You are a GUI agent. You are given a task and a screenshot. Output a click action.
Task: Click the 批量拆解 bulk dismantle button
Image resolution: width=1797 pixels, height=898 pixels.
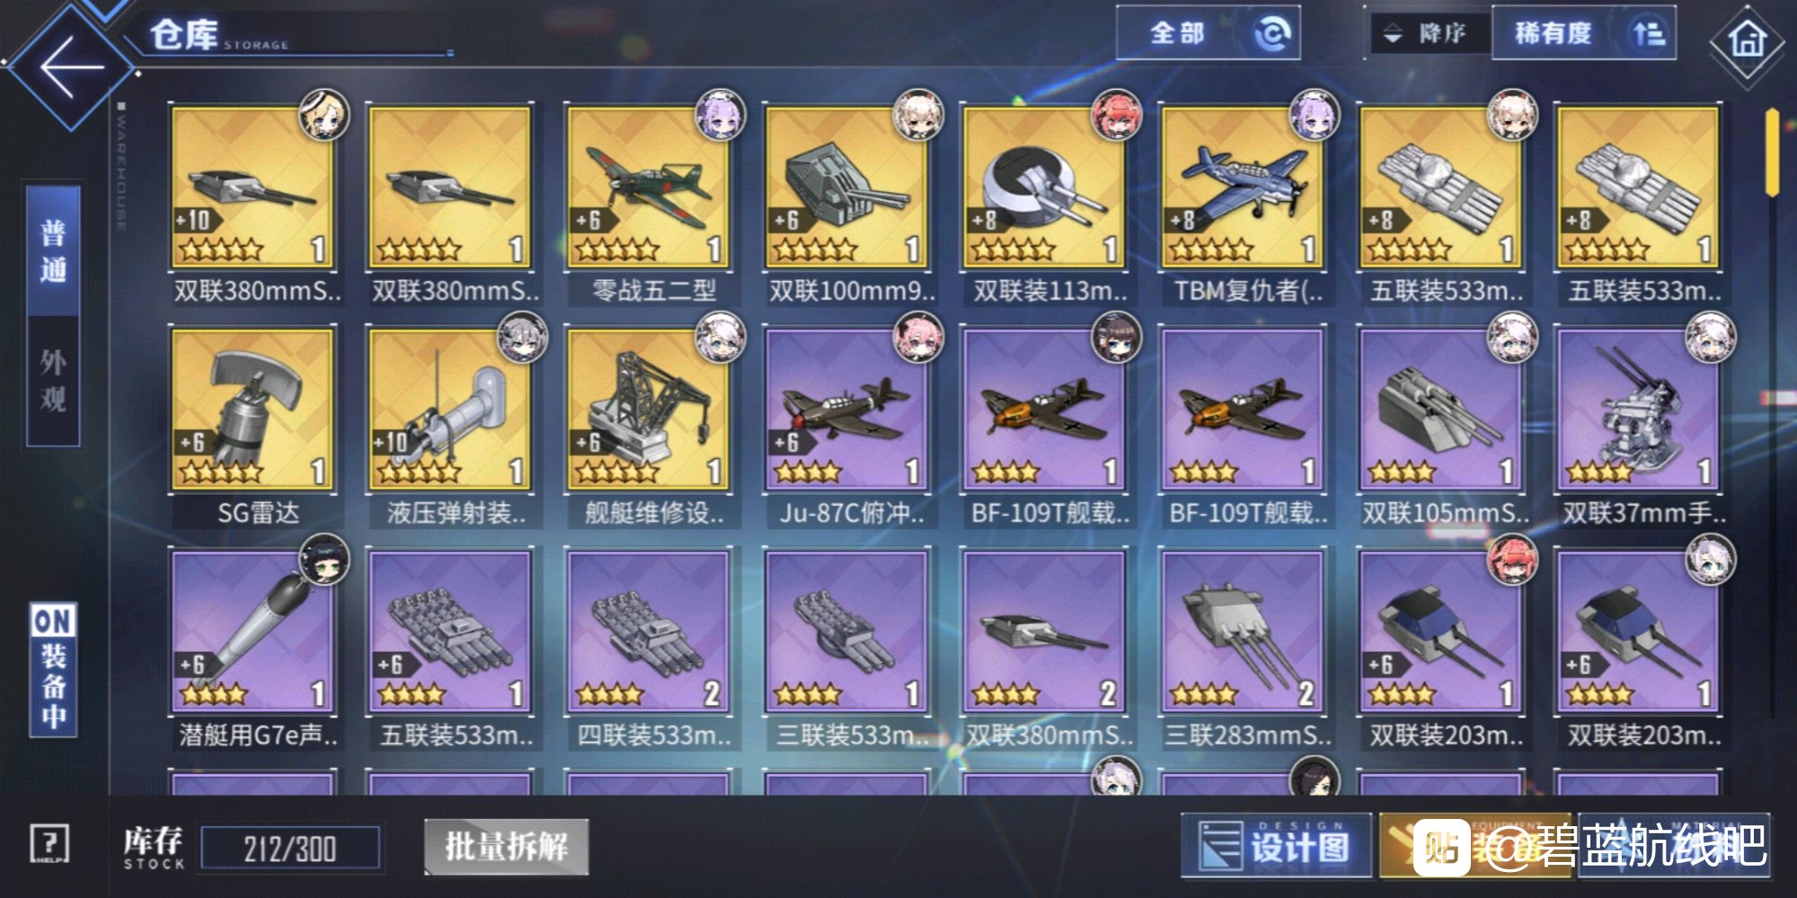507,846
